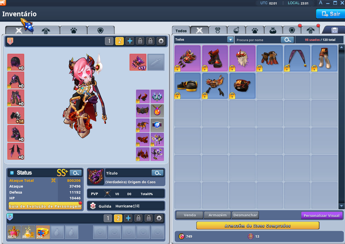Screen dimensions: 345x244
Task: Add a quick slot preset with plus
Action: [128, 218]
